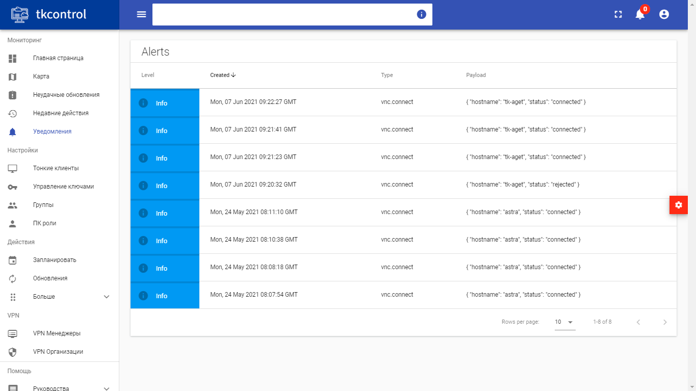Open Управление ключами settings
Image resolution: width=696 pixels, height=391 pixels.
click(x=63, y=187)
